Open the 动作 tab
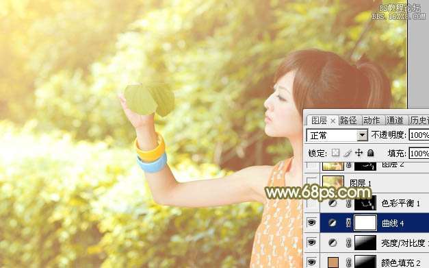The width and height of the screenshot is (429, 268). click(x=372, y=121)
